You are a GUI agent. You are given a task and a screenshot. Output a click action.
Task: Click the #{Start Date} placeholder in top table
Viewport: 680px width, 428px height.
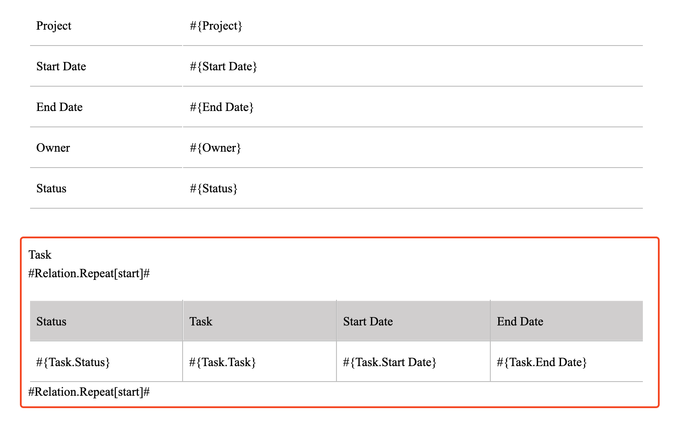(223, 66)
